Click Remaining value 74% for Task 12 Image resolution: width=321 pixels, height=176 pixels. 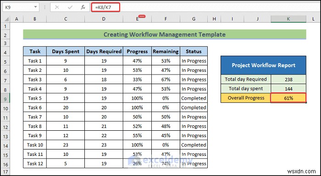click(x=166, y=163)
